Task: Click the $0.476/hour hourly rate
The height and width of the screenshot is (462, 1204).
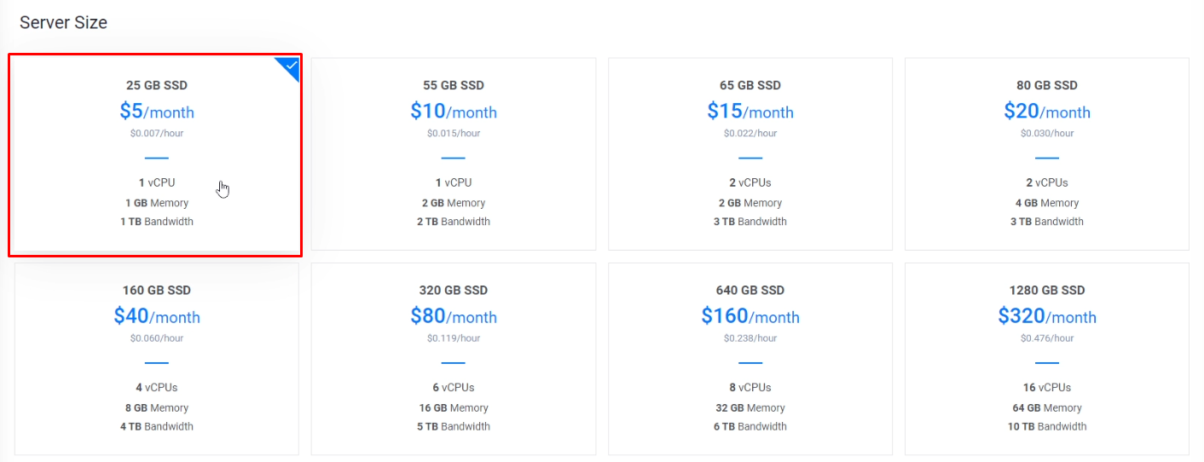Action: click(x=1046, y=338)
